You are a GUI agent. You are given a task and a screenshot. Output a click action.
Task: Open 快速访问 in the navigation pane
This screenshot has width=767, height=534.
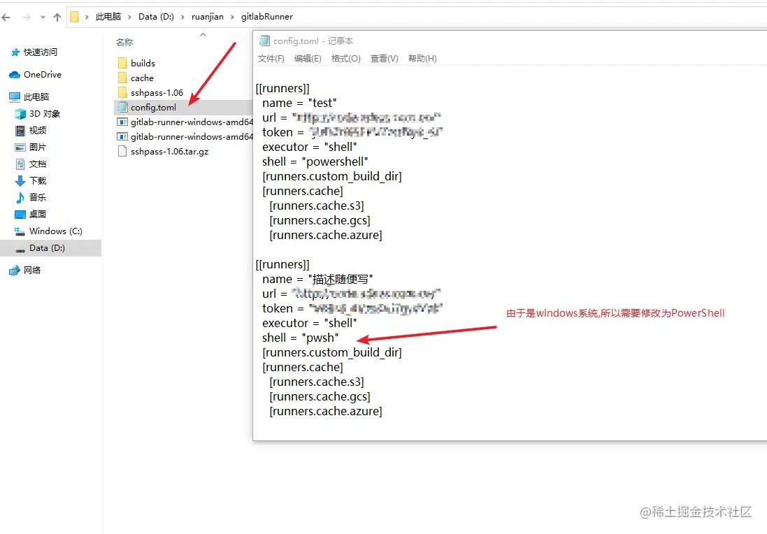[x=41, y=52]
